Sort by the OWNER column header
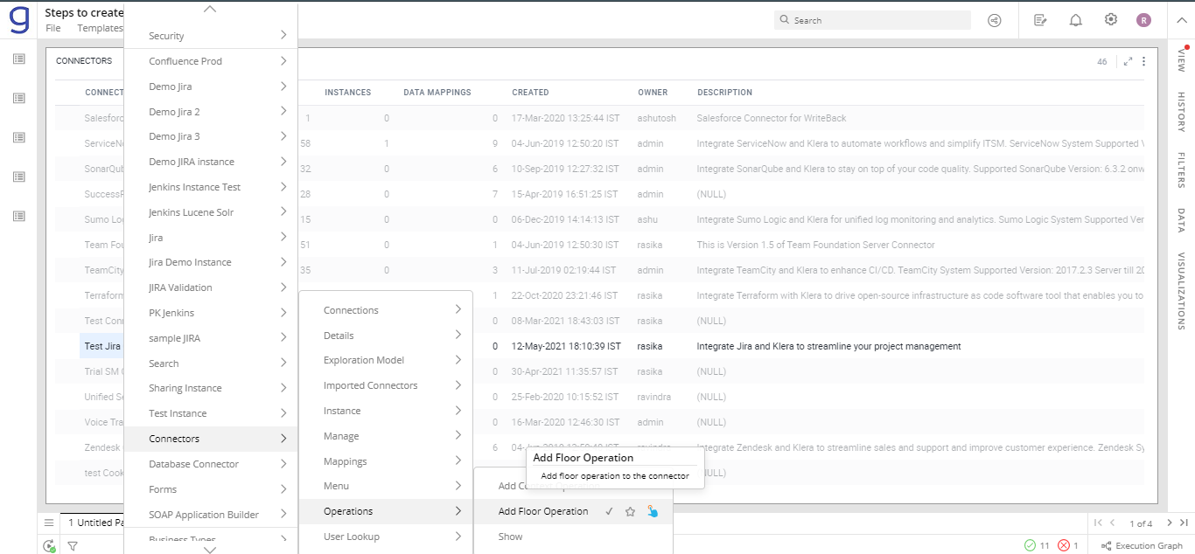Image resolution: width=1195 pixels, height=554 pixels. 653,92
